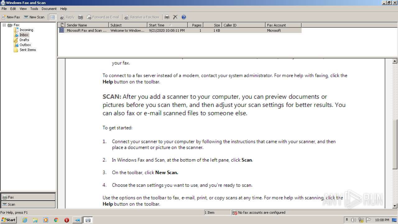Open the Sent Items folder

click(28, 50)
